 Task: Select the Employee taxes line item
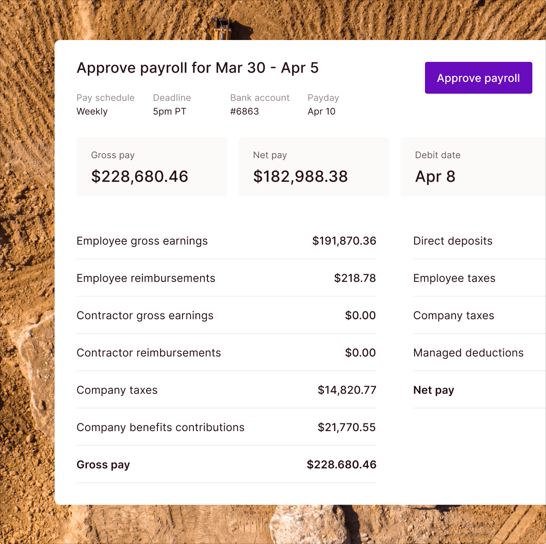point(473,278)
